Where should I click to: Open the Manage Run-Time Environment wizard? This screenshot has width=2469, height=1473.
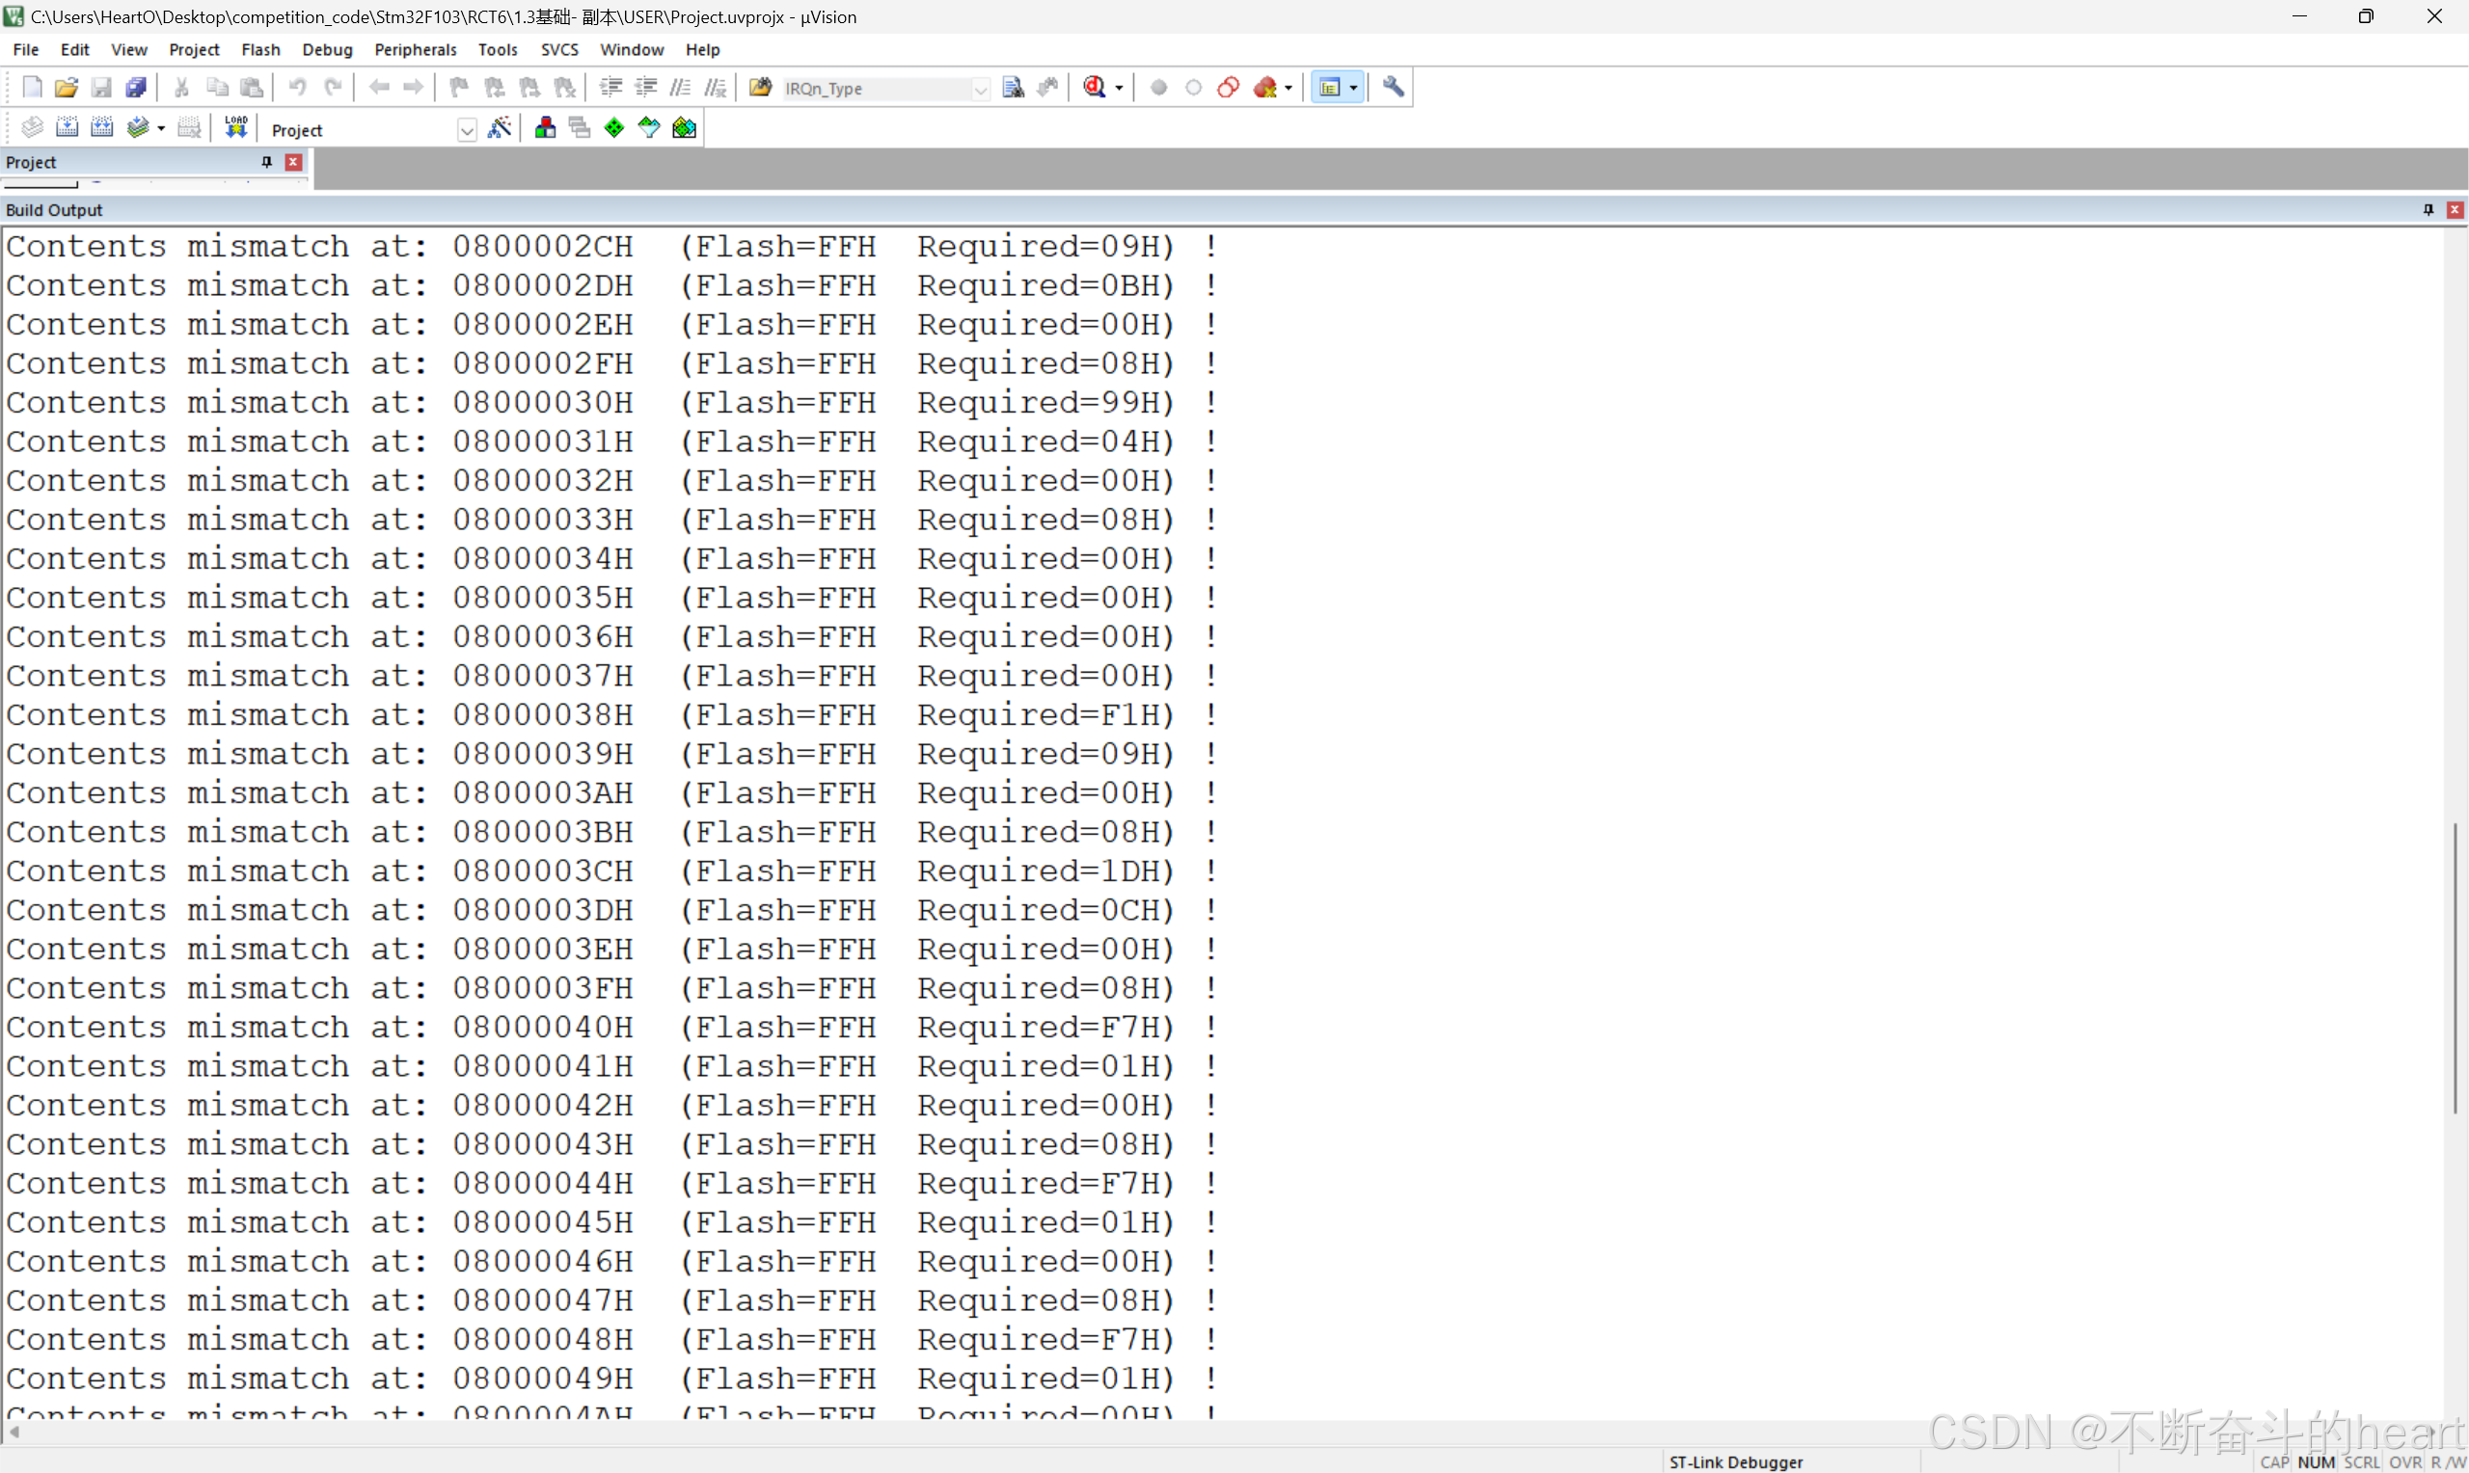click(500, 127)
